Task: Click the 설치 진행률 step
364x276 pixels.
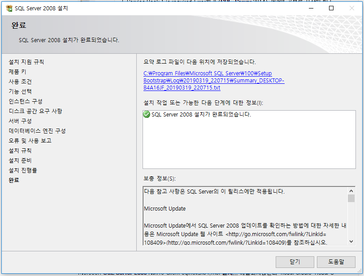Action: pos(23,170)
